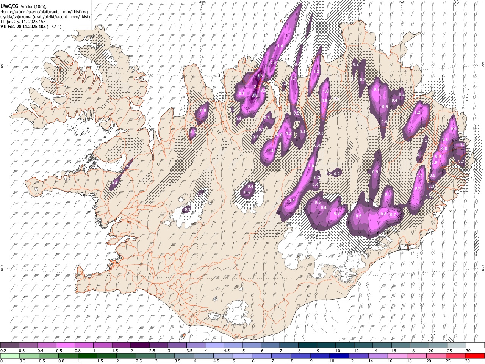Choose the rain legend swatch starting at 7

coord(280,356)
